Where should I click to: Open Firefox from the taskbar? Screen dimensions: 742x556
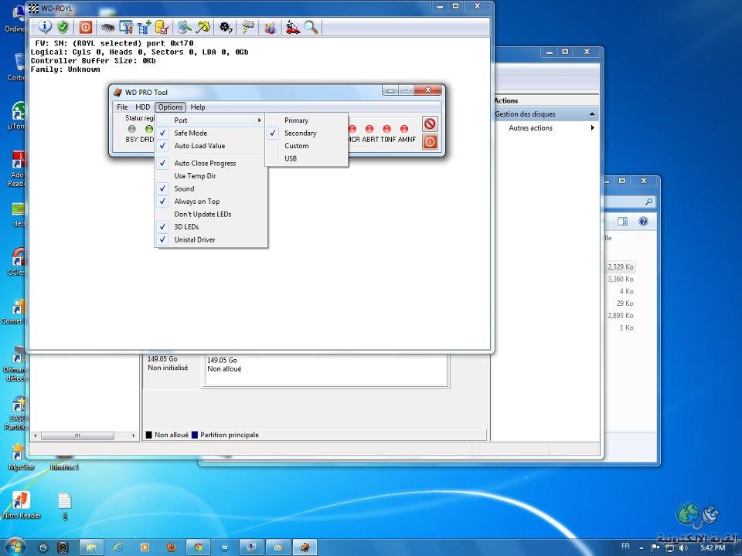pyautogui.click(x=172, y=548)
